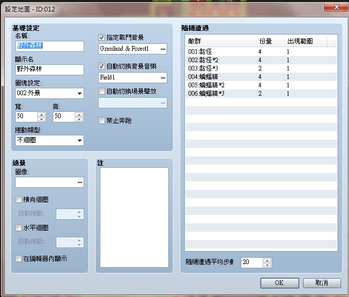Open 圖塊設定 dropdown showing 002:外景
349x297 pixels.
tap(50, 93)
